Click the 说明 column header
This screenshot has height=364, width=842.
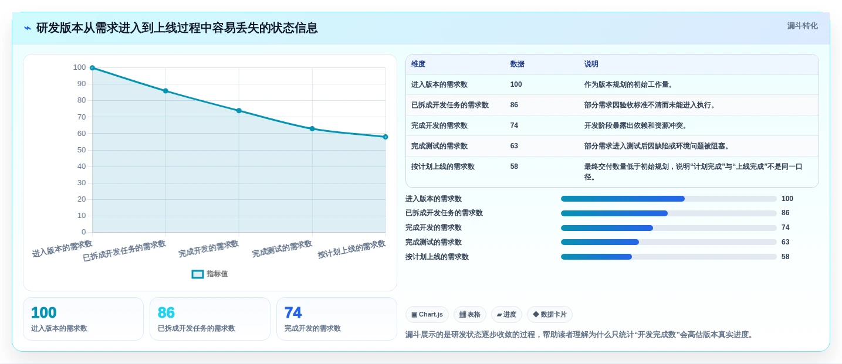pyautogui.click(x=591, y=64)
